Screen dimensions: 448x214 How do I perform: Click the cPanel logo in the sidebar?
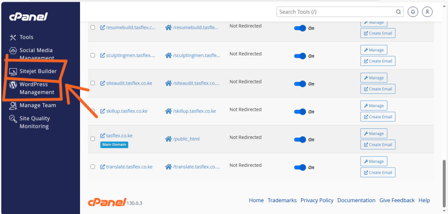point(28,17)
